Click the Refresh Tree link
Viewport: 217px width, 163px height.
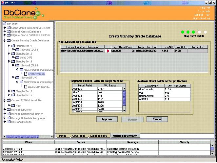tap(202, 15)
